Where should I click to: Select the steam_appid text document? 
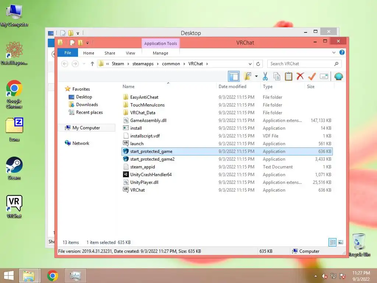(227, 167)
